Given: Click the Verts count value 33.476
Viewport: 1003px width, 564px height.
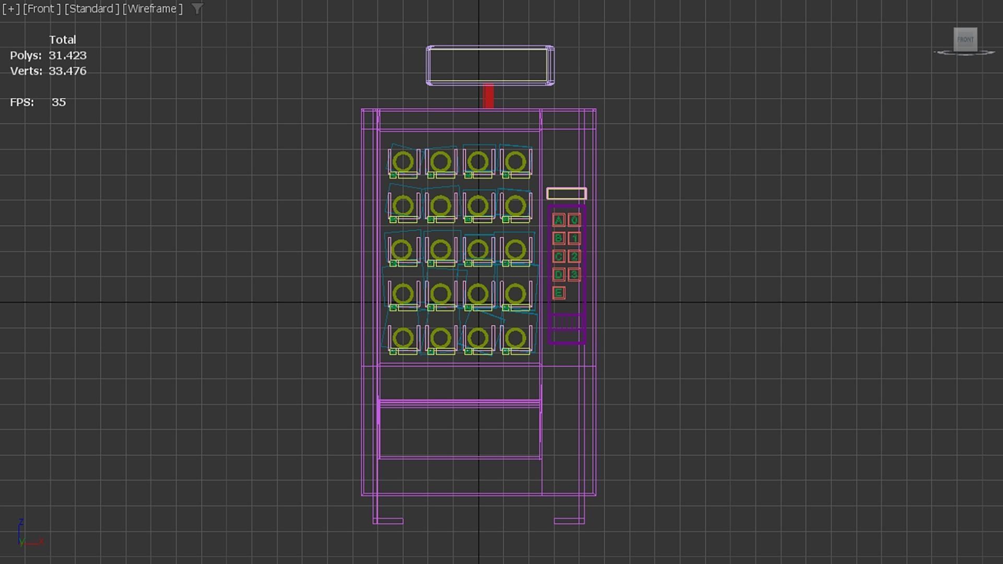Looking at the screenshot, I should (x=67, y=71).
